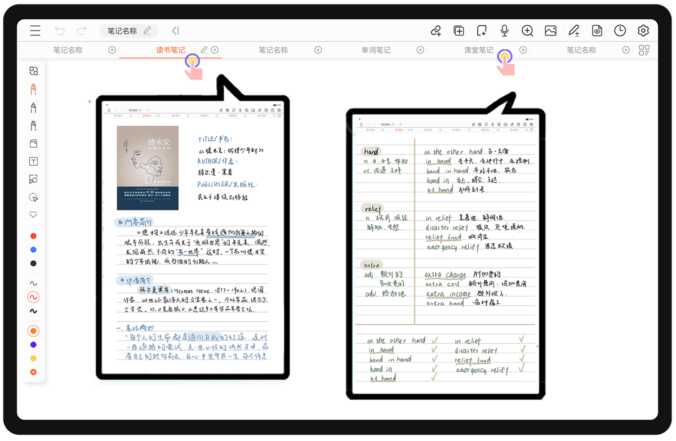676x441 pixels.
Task: Select the reading notes tablet preview
Action: (193, 237)
